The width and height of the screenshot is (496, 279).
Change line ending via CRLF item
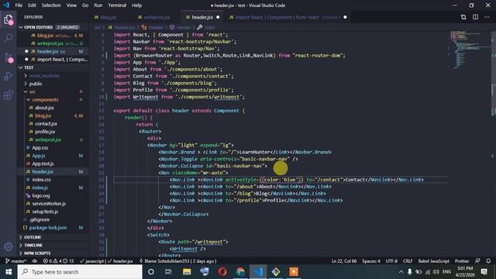tap(408, 261)
